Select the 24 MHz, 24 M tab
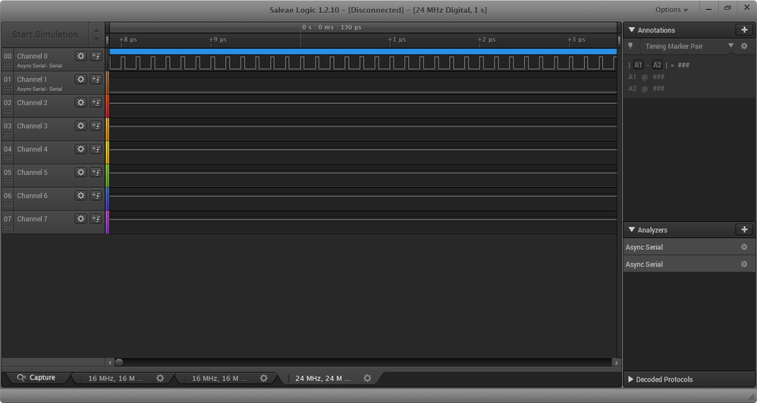Viewport: 757px width, 403px height. (x=323, y=379)
